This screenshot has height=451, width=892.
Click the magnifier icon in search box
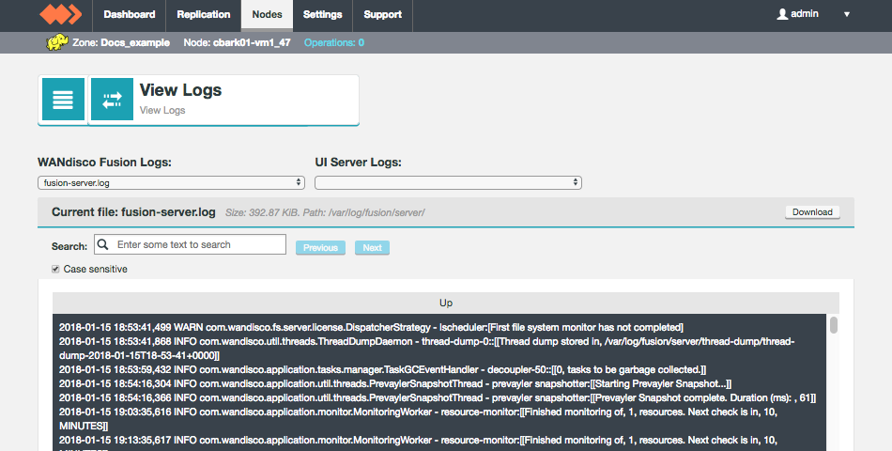(102, 244)
